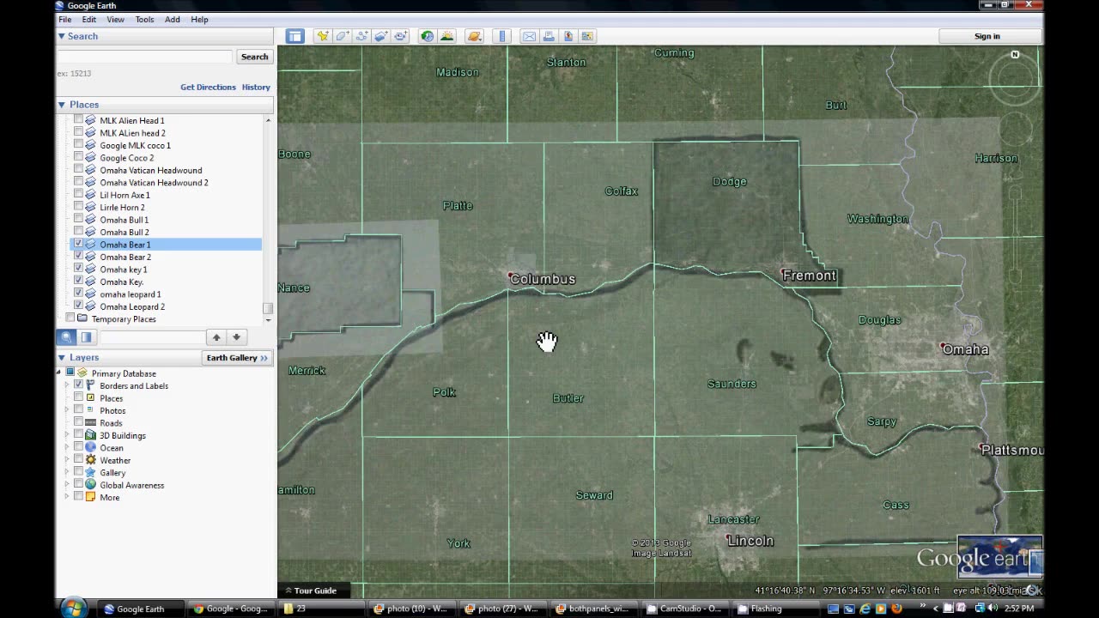Click the Search button
1099x618 pixels.
tap(254, 57)
